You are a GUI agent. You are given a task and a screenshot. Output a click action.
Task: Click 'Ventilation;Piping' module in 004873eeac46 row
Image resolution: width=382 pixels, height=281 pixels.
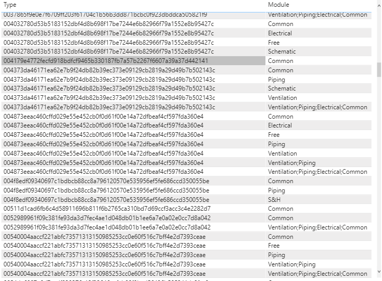[292, 163]
